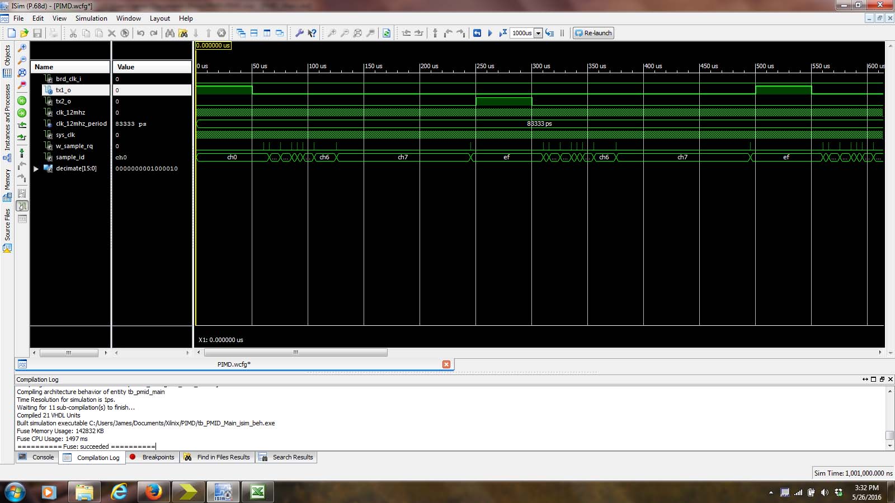895x503 pixels.
Task: Click the waveform horizontal scrollbar thumb
Action: click(x=295, y=353)
